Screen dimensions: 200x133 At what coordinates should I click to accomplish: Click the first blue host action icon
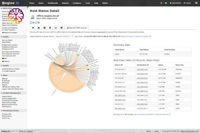click(31, 23)
